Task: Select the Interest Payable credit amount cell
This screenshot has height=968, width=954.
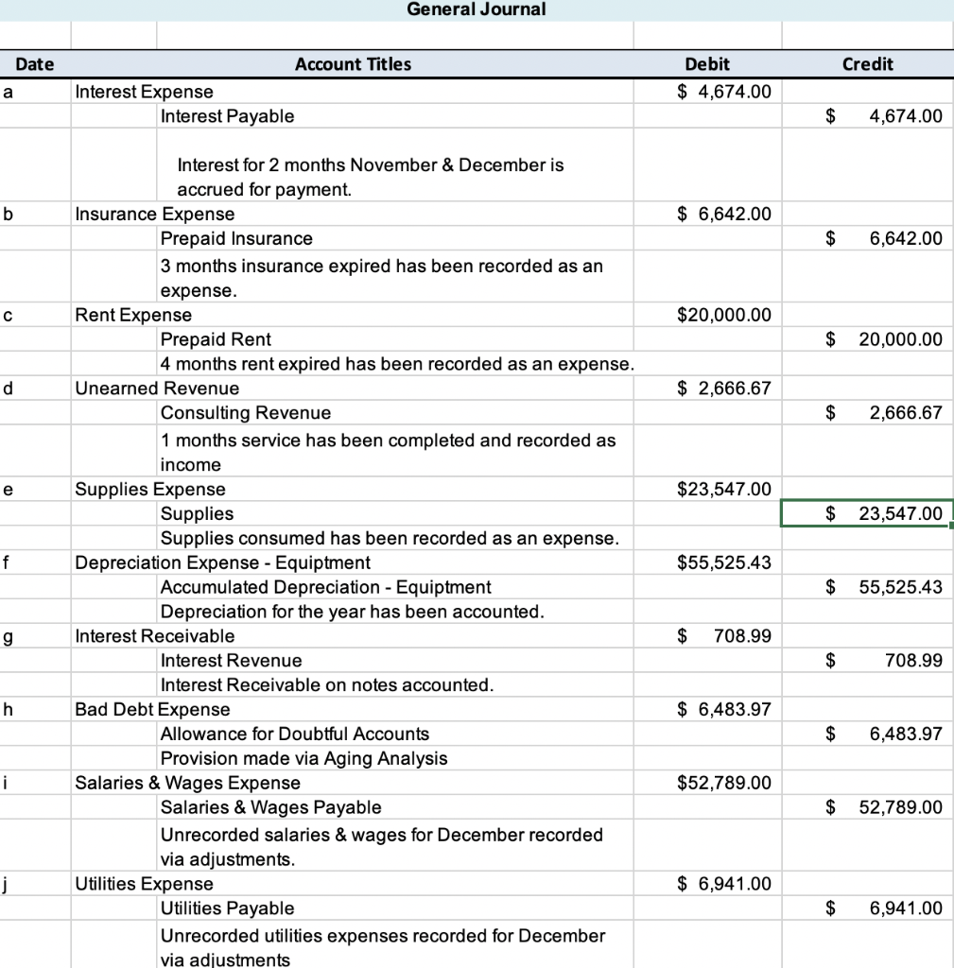Action: (866, 115)
